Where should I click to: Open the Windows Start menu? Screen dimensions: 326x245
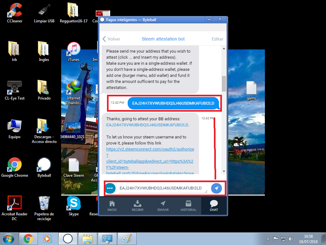click(x=9, y=239)
